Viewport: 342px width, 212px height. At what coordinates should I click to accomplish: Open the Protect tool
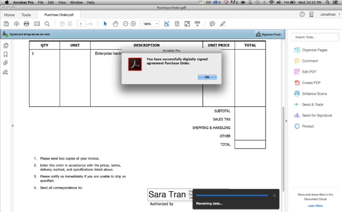click(304, 126)
